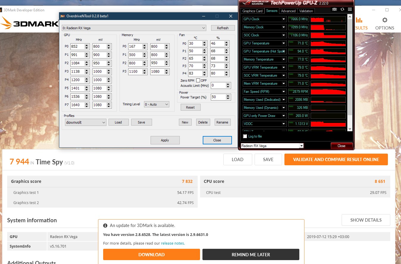Image resolution: width=401 pixels, height=264 pixels.
Task: Expand the Timing Level dropdown
Action: coord(157,104)
